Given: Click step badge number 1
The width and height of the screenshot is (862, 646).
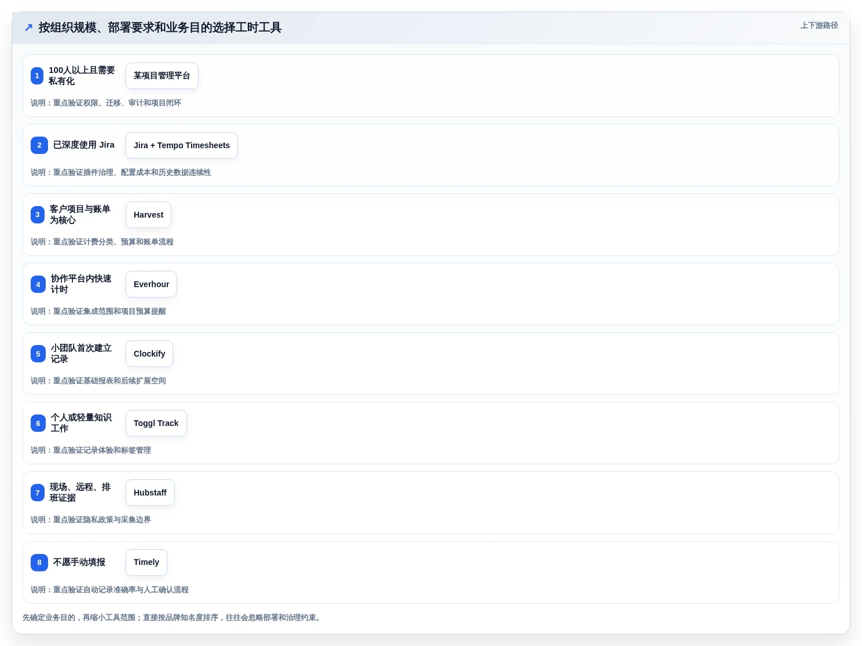Looking at the screenshot, I should point(37,76).
